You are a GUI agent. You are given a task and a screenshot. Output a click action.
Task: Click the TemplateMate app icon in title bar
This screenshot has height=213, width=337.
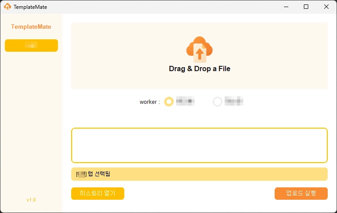coord(8,7)
